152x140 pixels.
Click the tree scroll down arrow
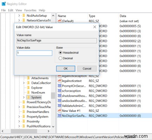53,127
